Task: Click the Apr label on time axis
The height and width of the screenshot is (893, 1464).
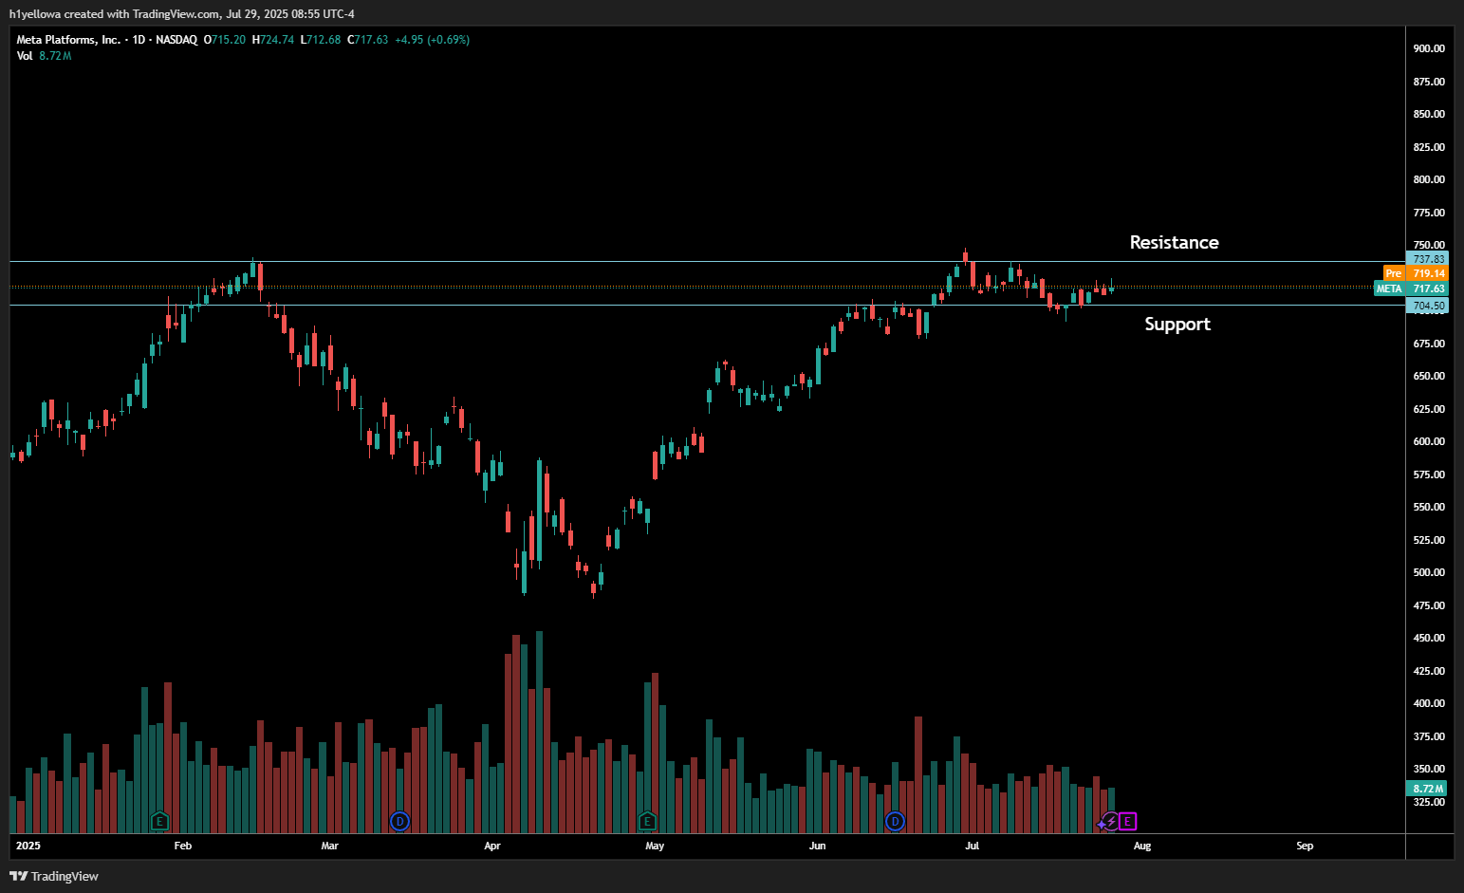Action: coord(491,846)
